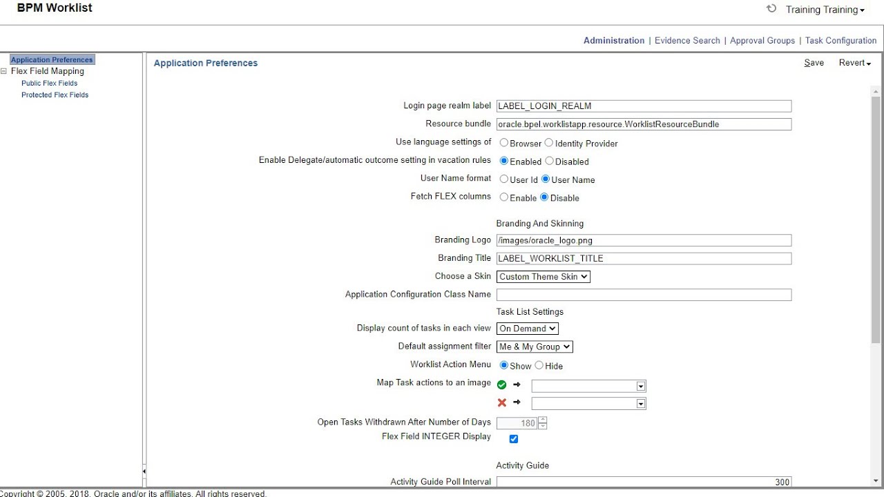
Task: Select Show for Worklist Action Menu
Action: point(504,365)
